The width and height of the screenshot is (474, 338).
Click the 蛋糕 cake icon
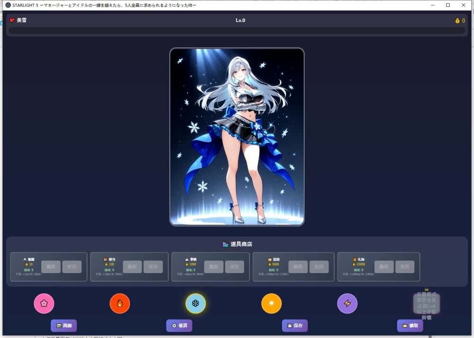(270, 259)
